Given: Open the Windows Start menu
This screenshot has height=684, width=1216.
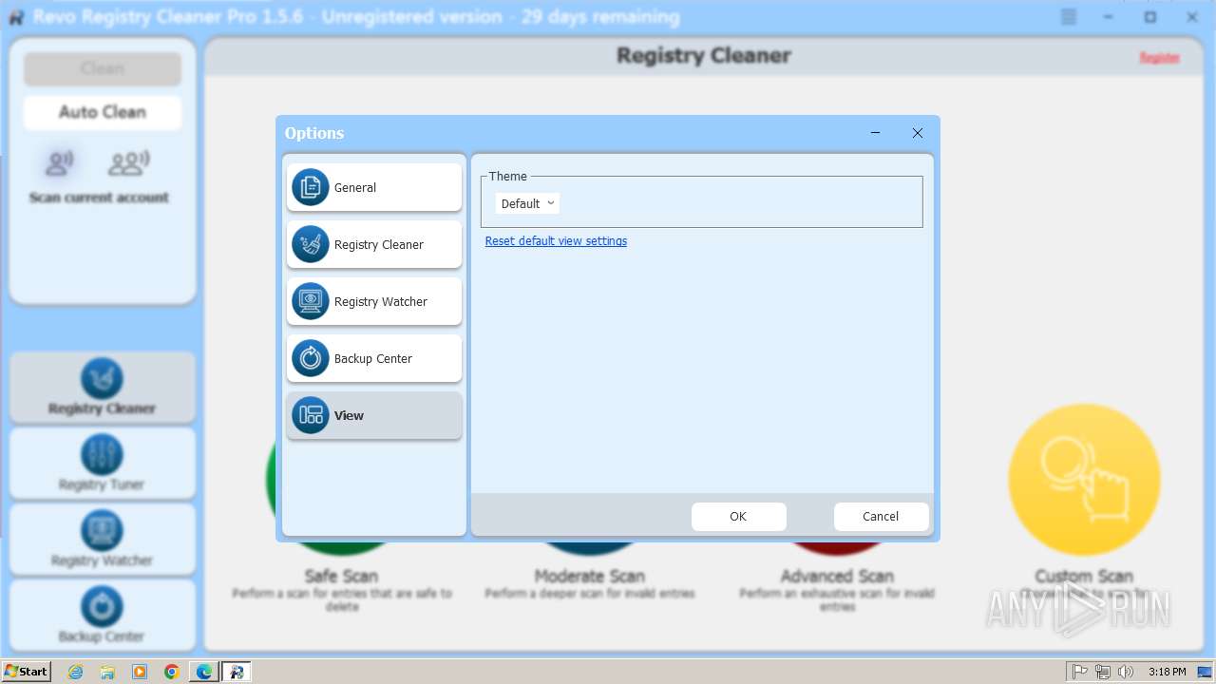Looking at the screenshot, I should pos(27,672).
